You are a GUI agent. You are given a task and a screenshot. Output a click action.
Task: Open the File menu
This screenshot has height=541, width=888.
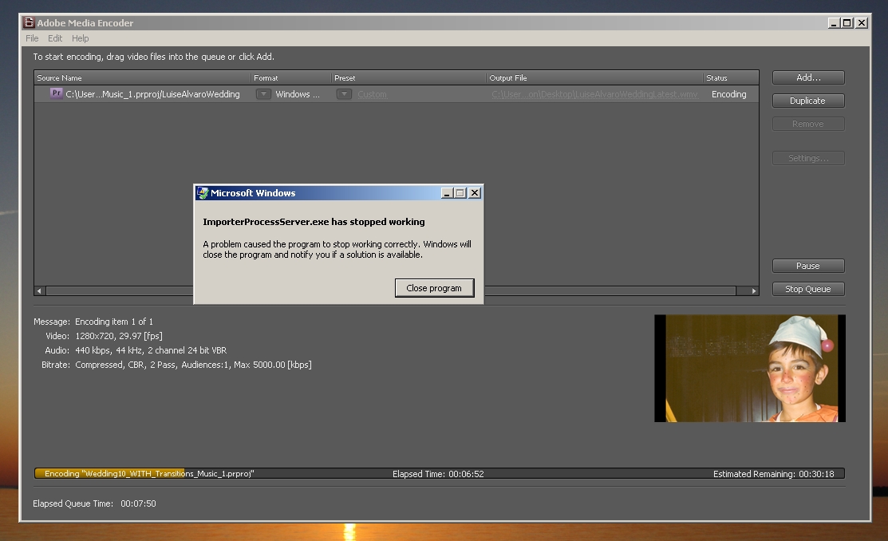[32, 38]
